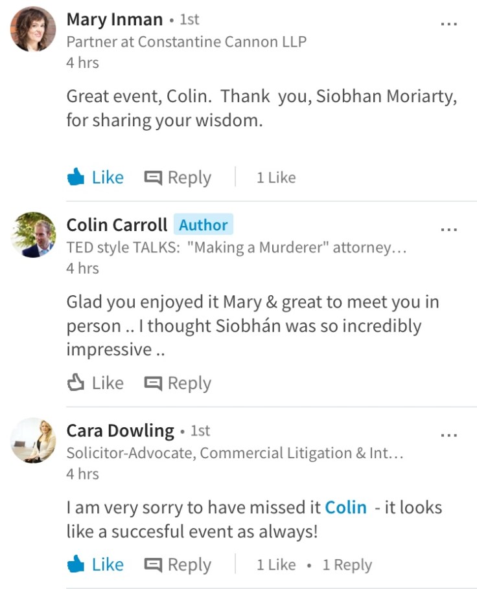Click the blue Colin mention link

(x=345, y=507)
